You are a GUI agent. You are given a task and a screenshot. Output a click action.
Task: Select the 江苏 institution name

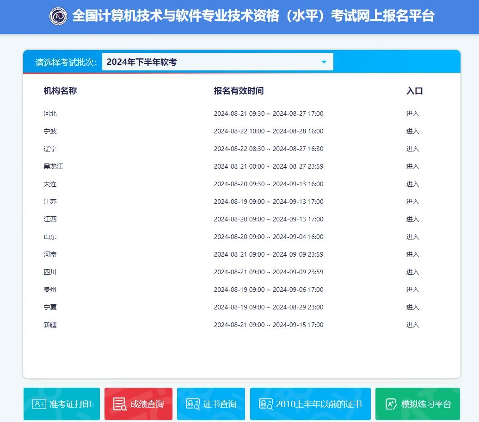[50, 202]
